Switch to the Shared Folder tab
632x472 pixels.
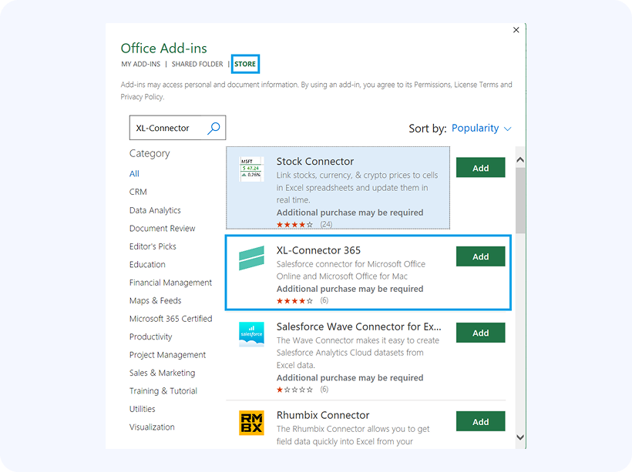[197, 65]
